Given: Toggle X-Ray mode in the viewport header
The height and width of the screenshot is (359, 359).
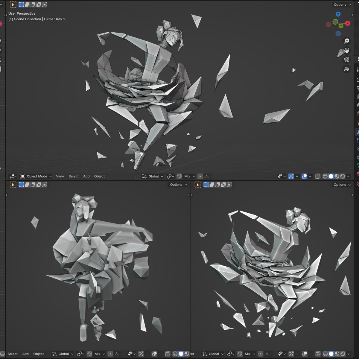Looking at the screenshot, I should coord(318,176).
